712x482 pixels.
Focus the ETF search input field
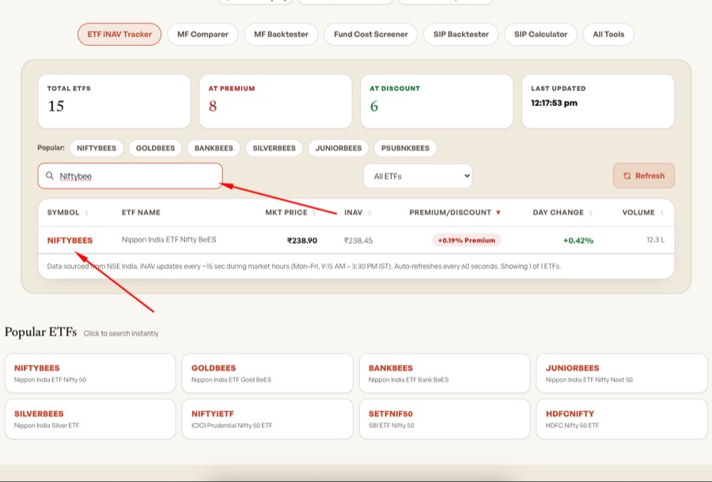tap(131, 176)
